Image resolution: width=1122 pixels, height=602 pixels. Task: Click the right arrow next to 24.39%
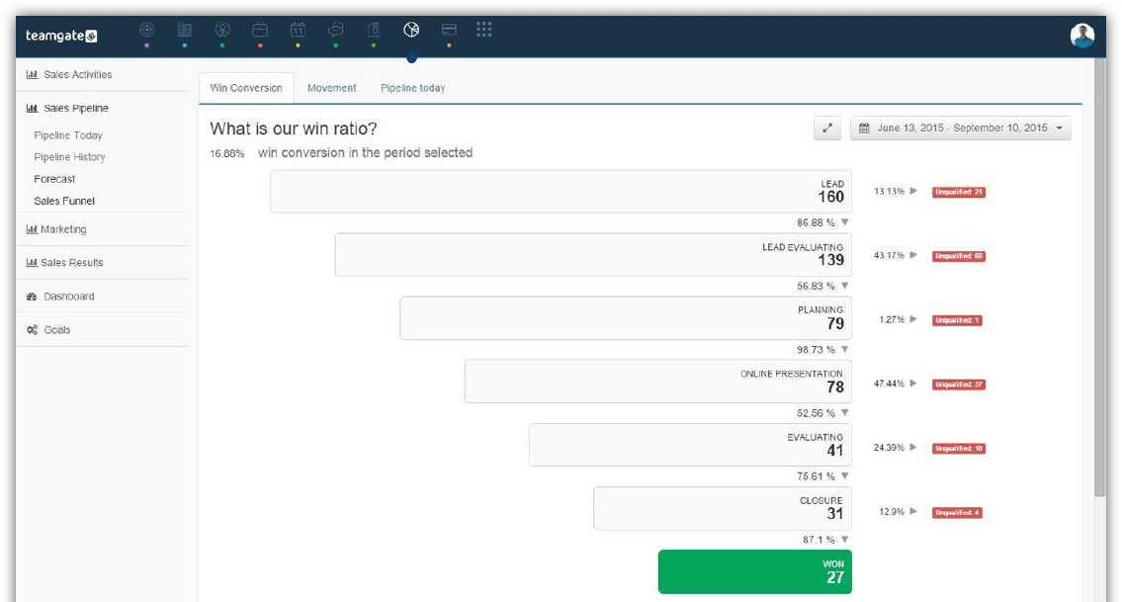point(913,448)
